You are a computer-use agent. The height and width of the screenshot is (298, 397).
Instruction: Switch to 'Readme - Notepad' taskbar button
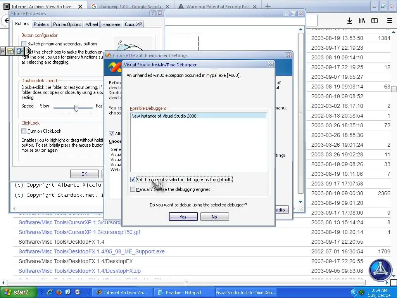point(184,293)
